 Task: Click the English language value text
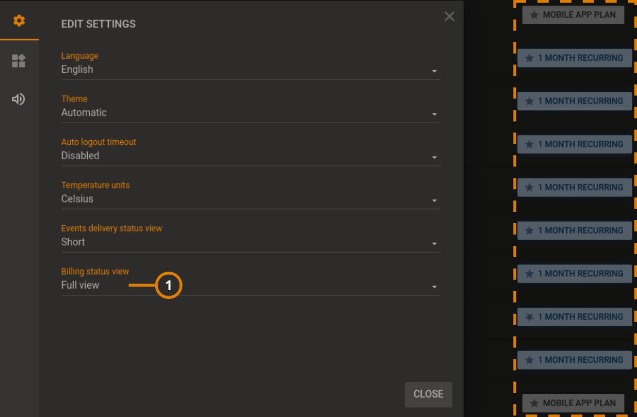pos(76,69)
